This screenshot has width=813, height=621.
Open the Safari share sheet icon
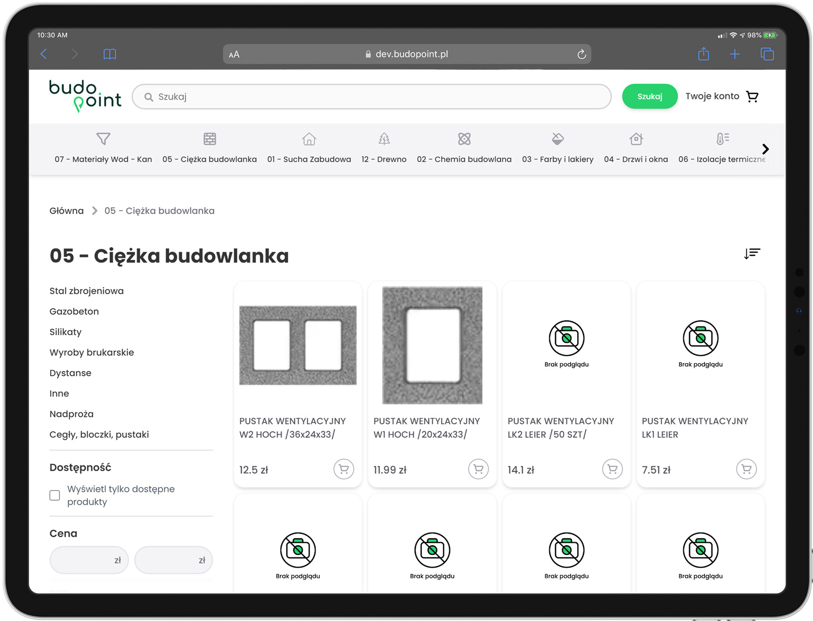click(x=703, y=54)
